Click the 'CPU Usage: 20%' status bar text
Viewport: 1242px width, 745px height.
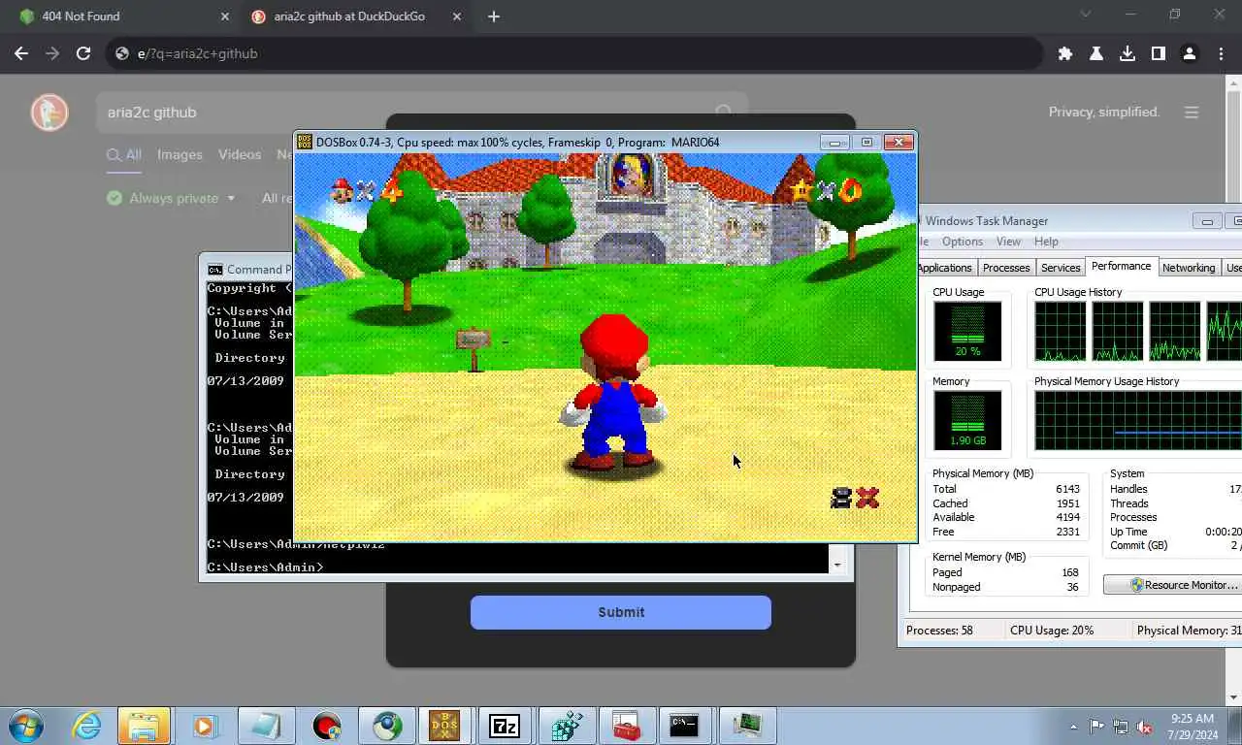1052,631
